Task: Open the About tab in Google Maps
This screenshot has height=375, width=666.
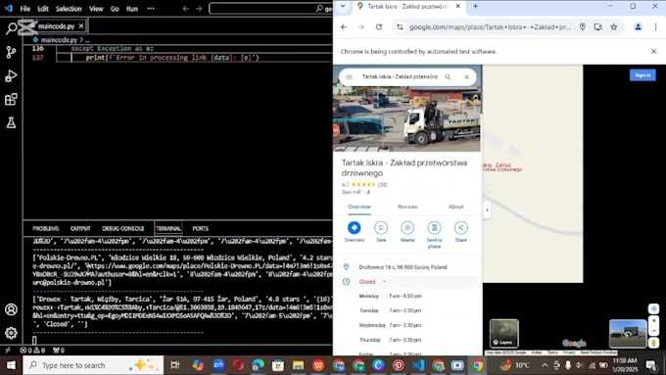Action: pos(455,207)
